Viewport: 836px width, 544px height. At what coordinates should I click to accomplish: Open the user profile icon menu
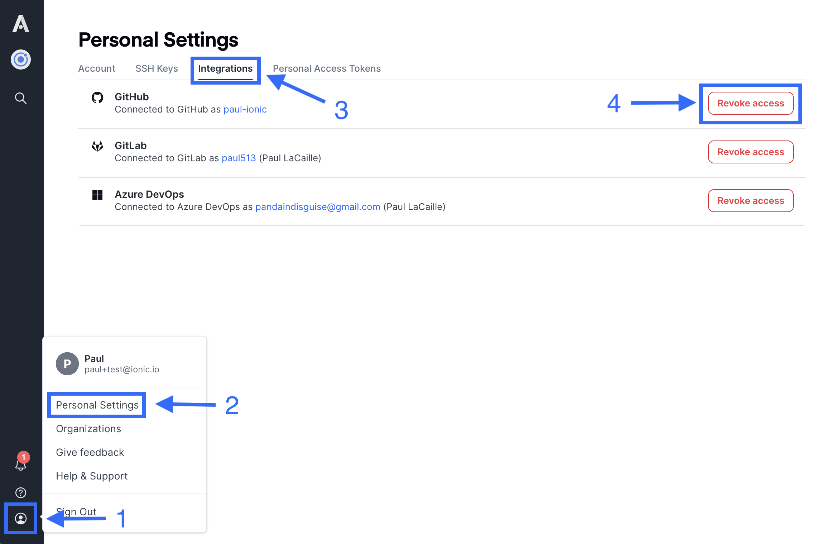pos(21,518)
